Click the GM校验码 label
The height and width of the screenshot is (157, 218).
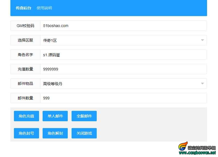point(25,26)
